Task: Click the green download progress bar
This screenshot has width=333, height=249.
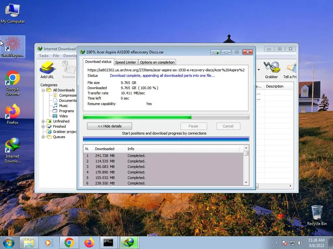Action: tap(166, 117)
